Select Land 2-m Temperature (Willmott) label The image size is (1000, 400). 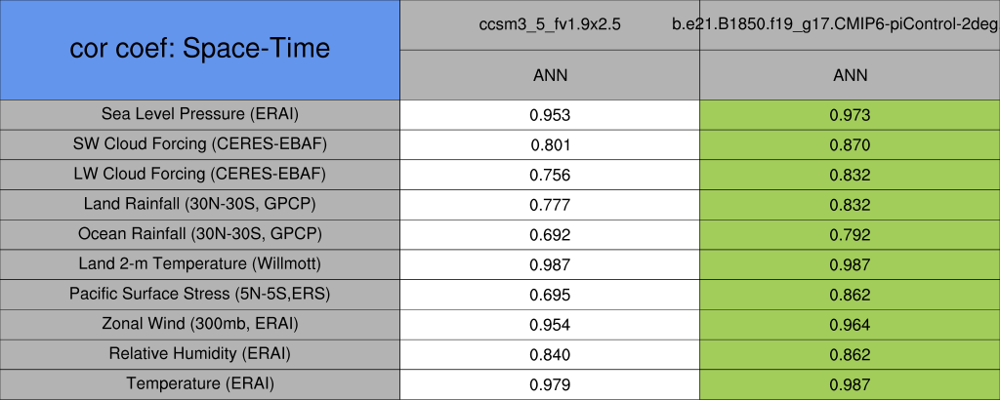coord(199,264)
